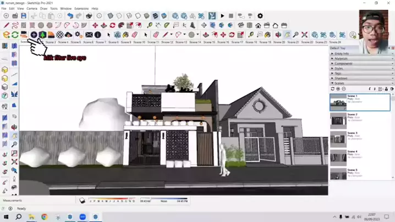Switch to the Scene 7 tab

pyautogui.click(x=101, y=42)
